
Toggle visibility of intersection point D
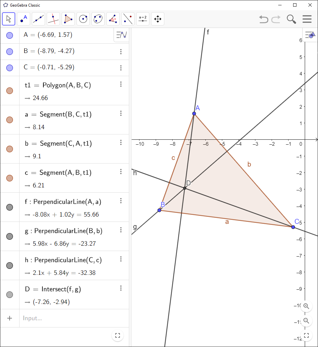click(x=10, y=295)
